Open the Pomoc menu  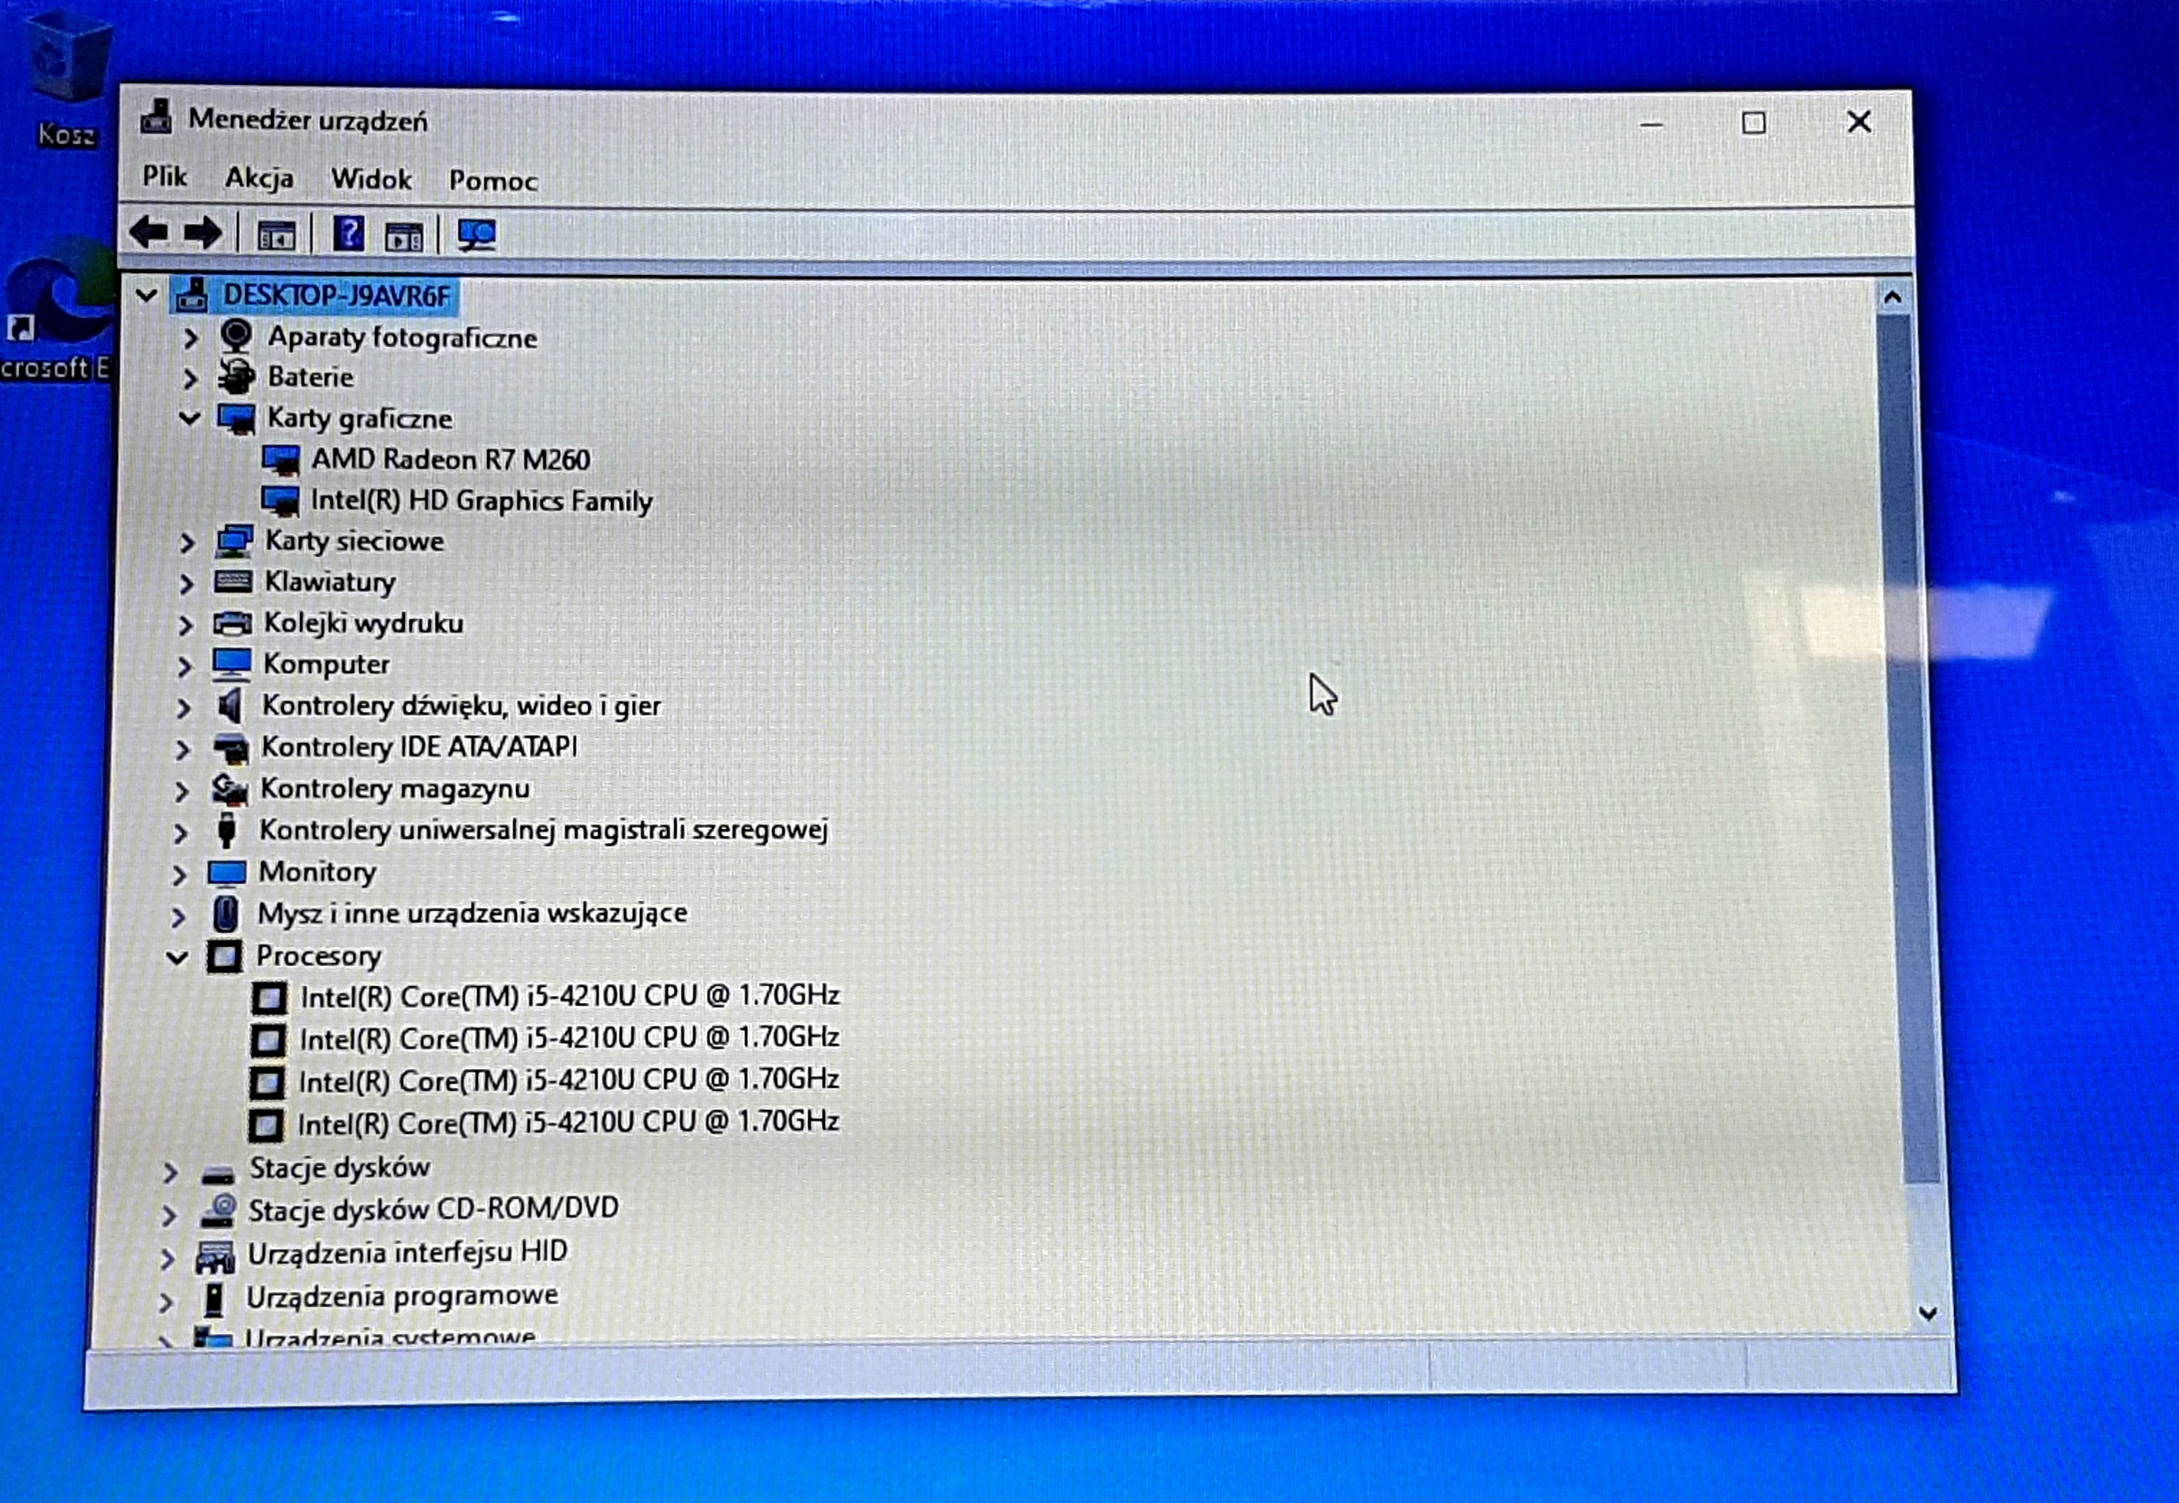[x=493, y=180]
